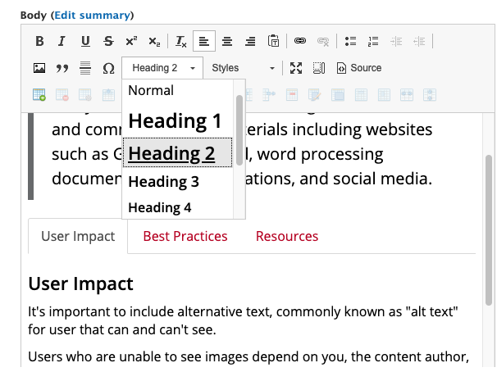Toggle underline formatting
The image size is (497, 372).
(85, 41)
